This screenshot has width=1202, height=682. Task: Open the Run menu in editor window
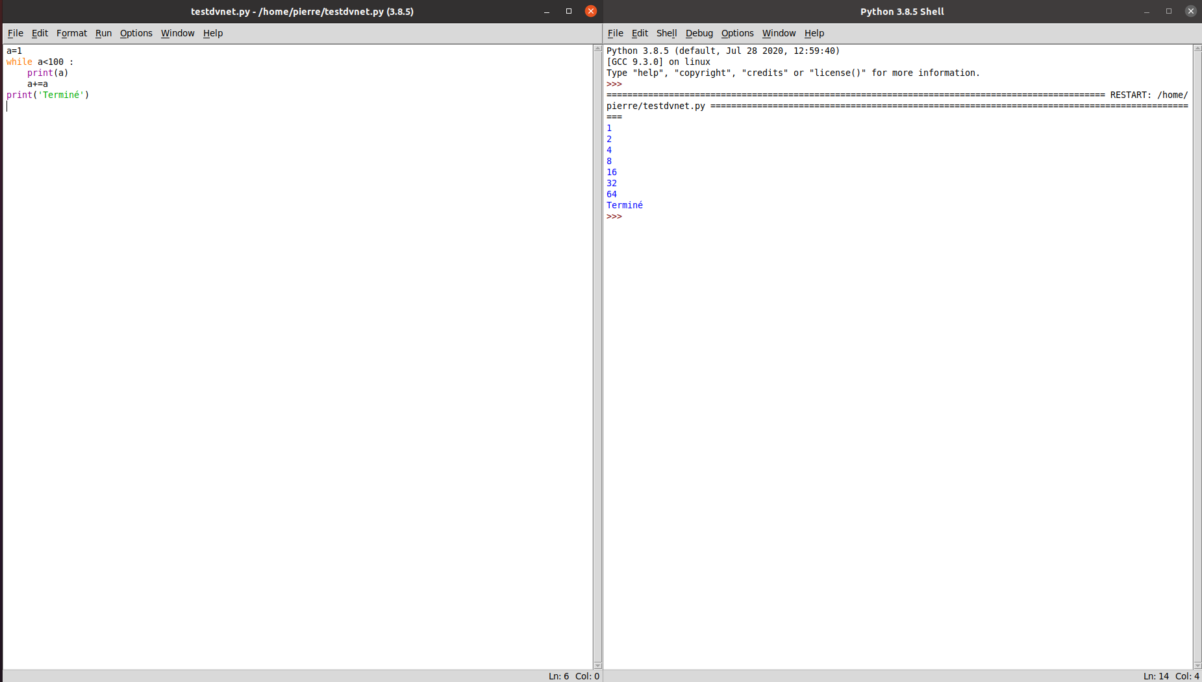(103, 33)
